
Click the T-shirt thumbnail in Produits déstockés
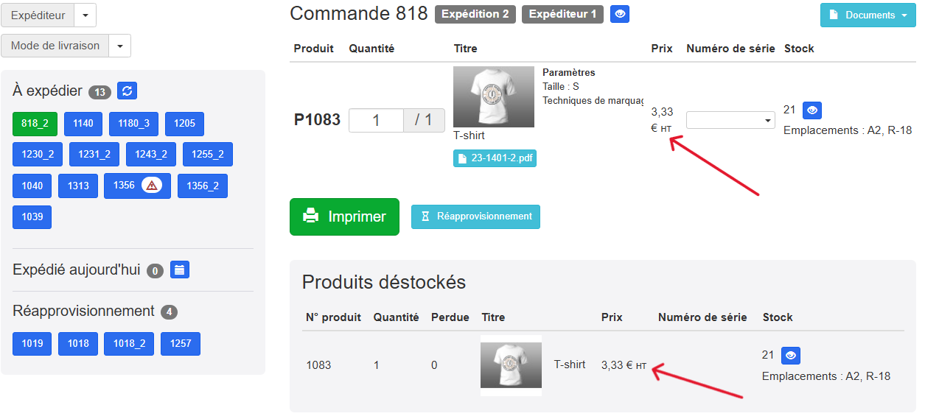[x=511, y=365]
